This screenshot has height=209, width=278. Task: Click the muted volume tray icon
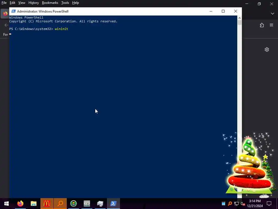[243, 204]
